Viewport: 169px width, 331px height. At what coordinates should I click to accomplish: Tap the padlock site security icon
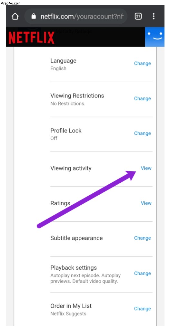click(34, 16)
